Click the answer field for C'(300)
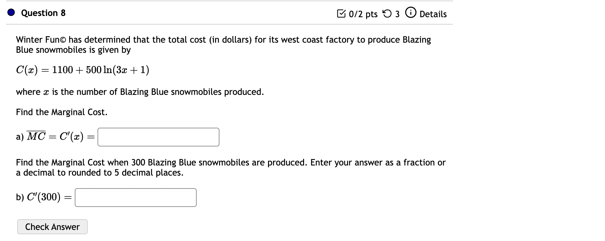The height and width of the screenshot is (241, 605). click(135, 197)
